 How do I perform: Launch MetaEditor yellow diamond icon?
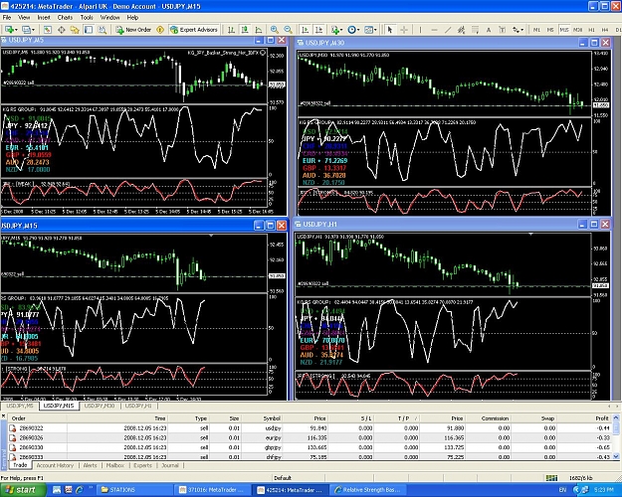160,30
